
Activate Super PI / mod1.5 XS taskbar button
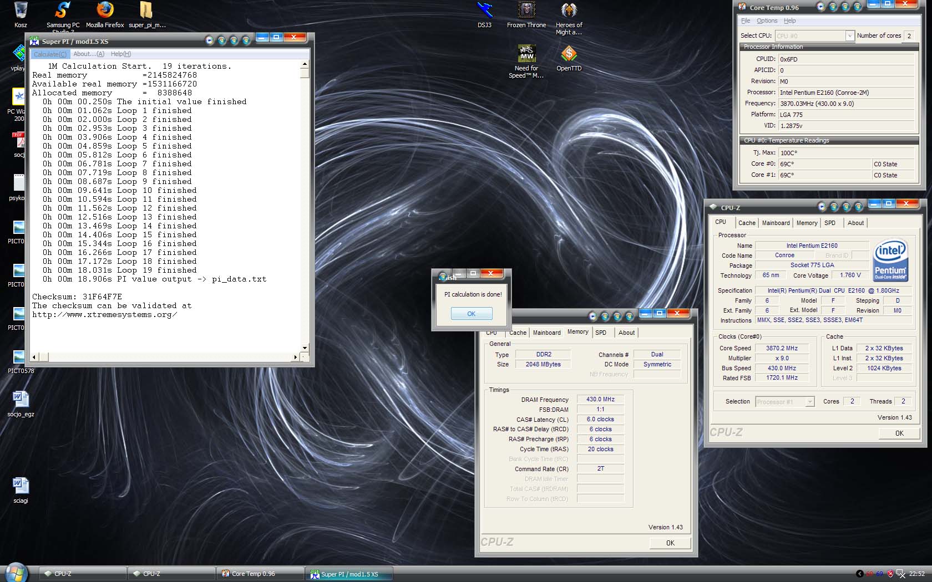click(x=349, y=574)
